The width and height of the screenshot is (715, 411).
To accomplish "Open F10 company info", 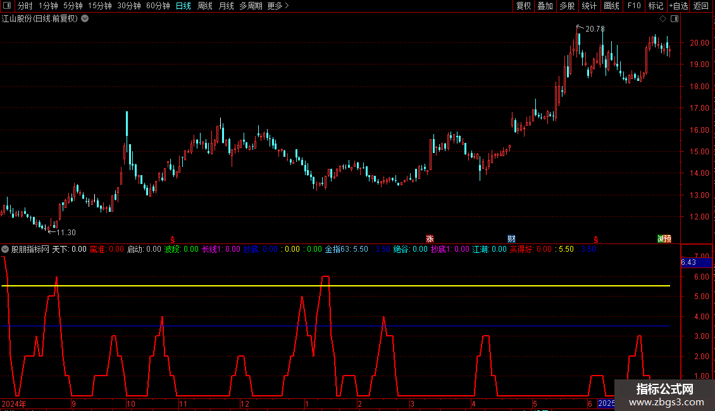I will [634, 6].
